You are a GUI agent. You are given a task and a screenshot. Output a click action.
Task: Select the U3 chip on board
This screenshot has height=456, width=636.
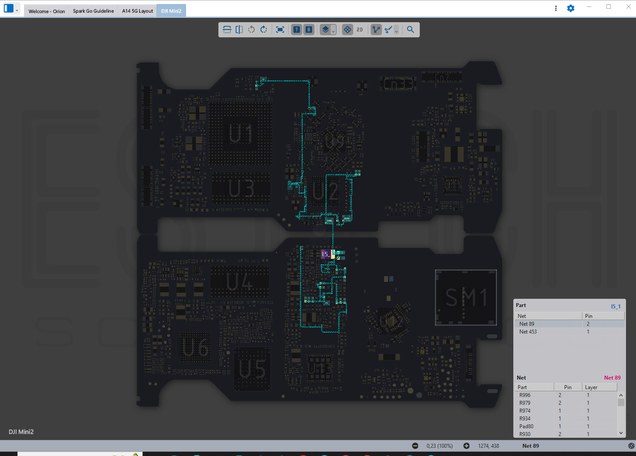[241, 189]
